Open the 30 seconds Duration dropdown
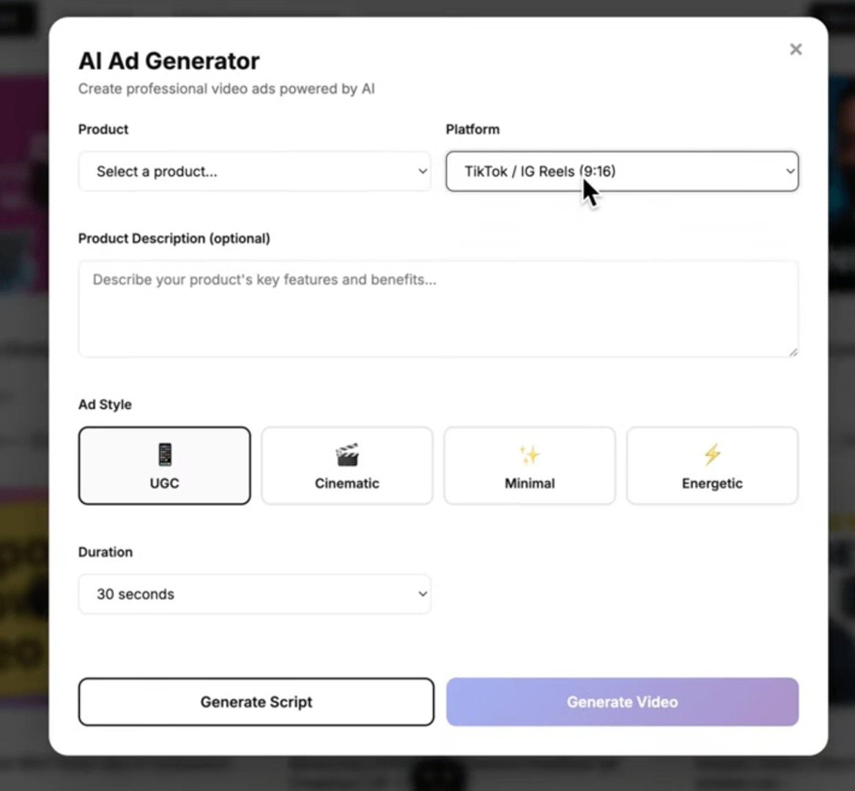855x791 pixels. coord(254,594)
